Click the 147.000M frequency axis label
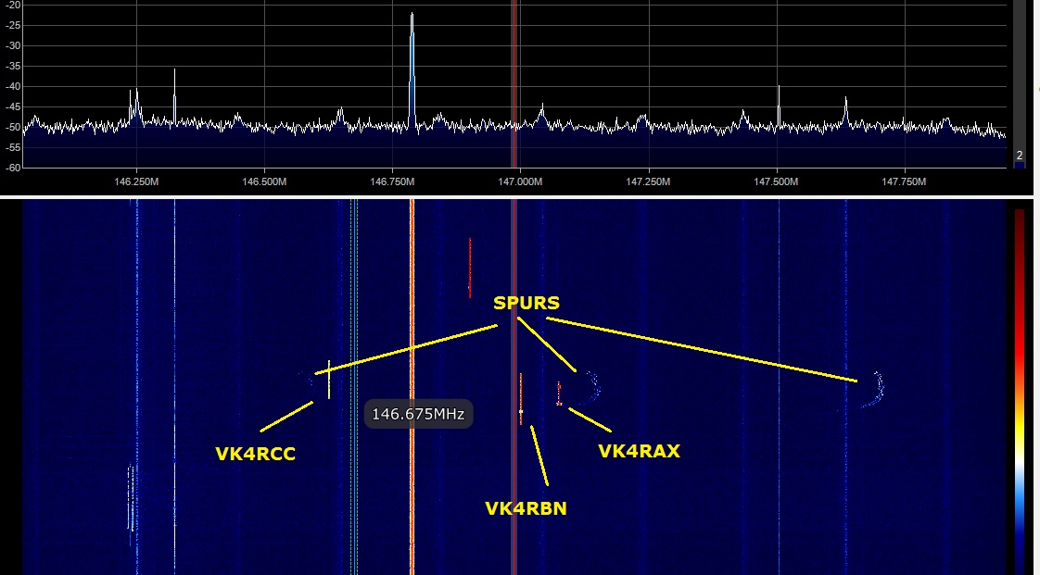 tap(520, 181)
